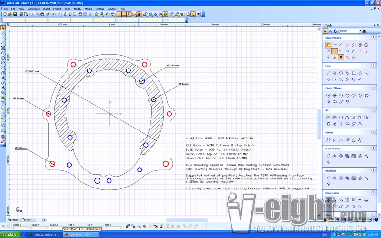Click the New document icon
Viewport: 381px width, 238px height.
(5, 14)
